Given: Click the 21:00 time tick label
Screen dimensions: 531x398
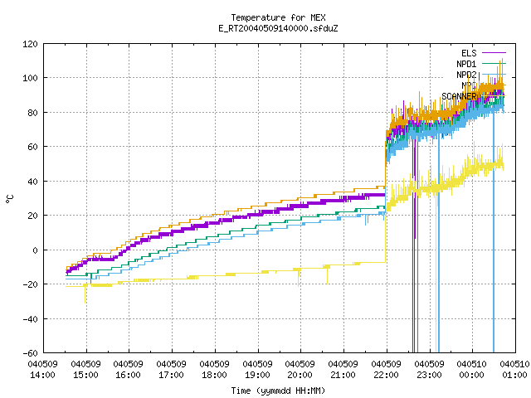Looking at the screenshot, I should coord(343,375).
